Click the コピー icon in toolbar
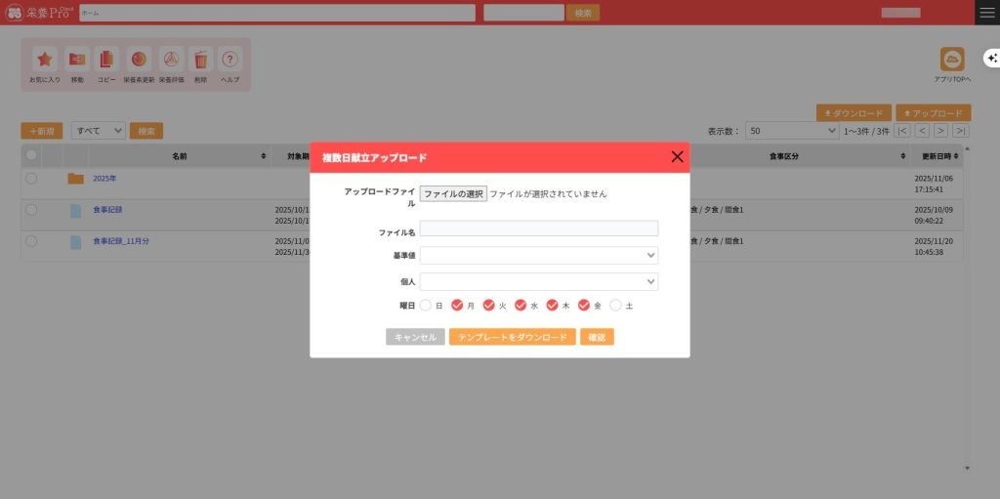1000x499 pixels. pyautogui.click(x=106, y=59)
